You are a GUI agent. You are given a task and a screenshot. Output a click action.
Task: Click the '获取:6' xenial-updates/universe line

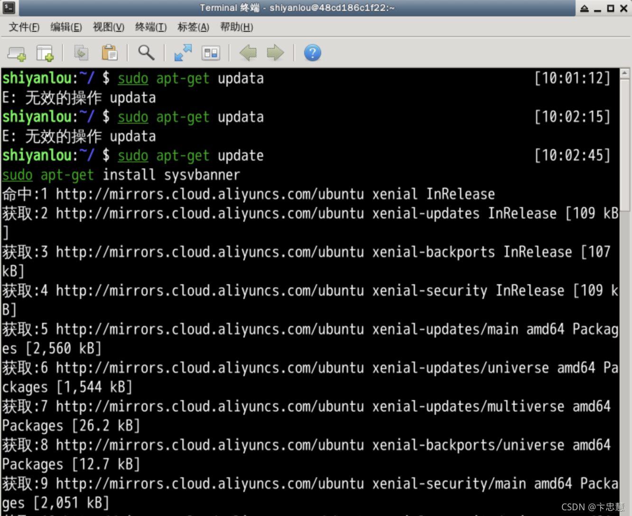pos(310,368)
